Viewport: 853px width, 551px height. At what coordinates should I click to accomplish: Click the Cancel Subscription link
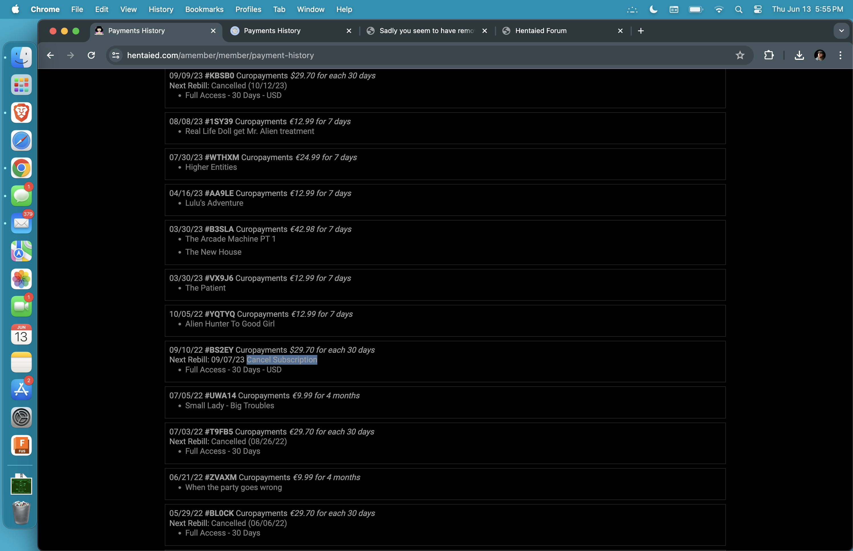click(x=282, y=360)
